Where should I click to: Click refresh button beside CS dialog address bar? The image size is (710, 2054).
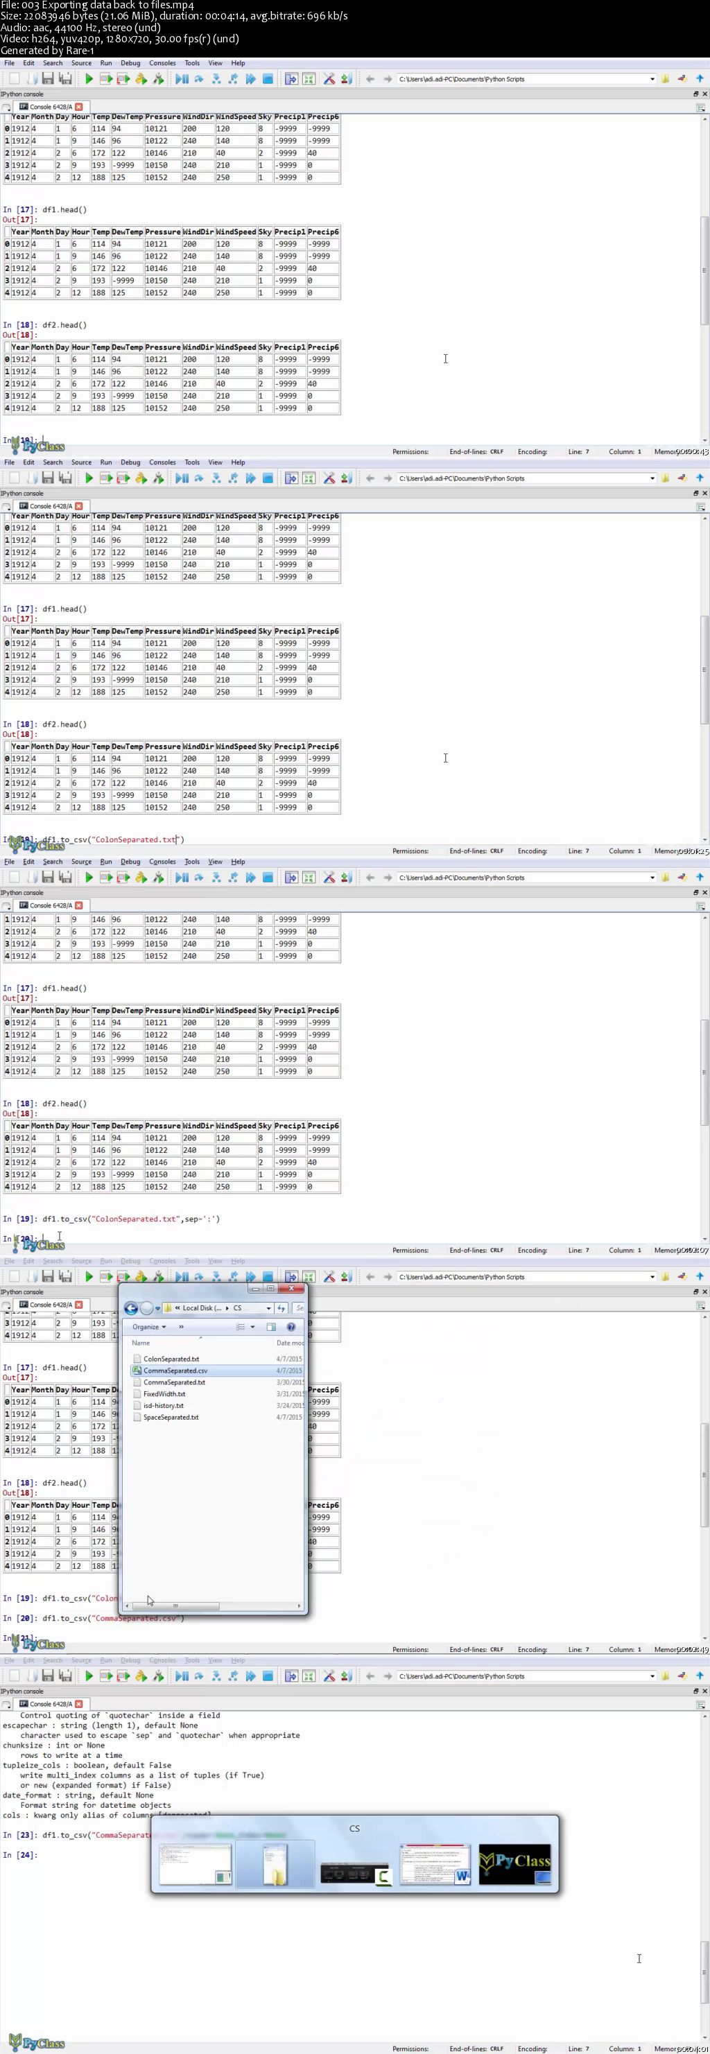pos(281,1307)
